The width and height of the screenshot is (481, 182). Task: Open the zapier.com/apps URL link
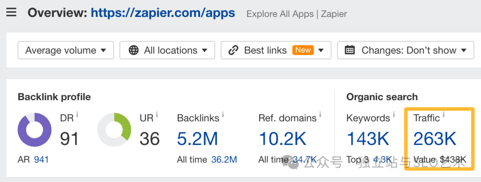click(163, 13)
